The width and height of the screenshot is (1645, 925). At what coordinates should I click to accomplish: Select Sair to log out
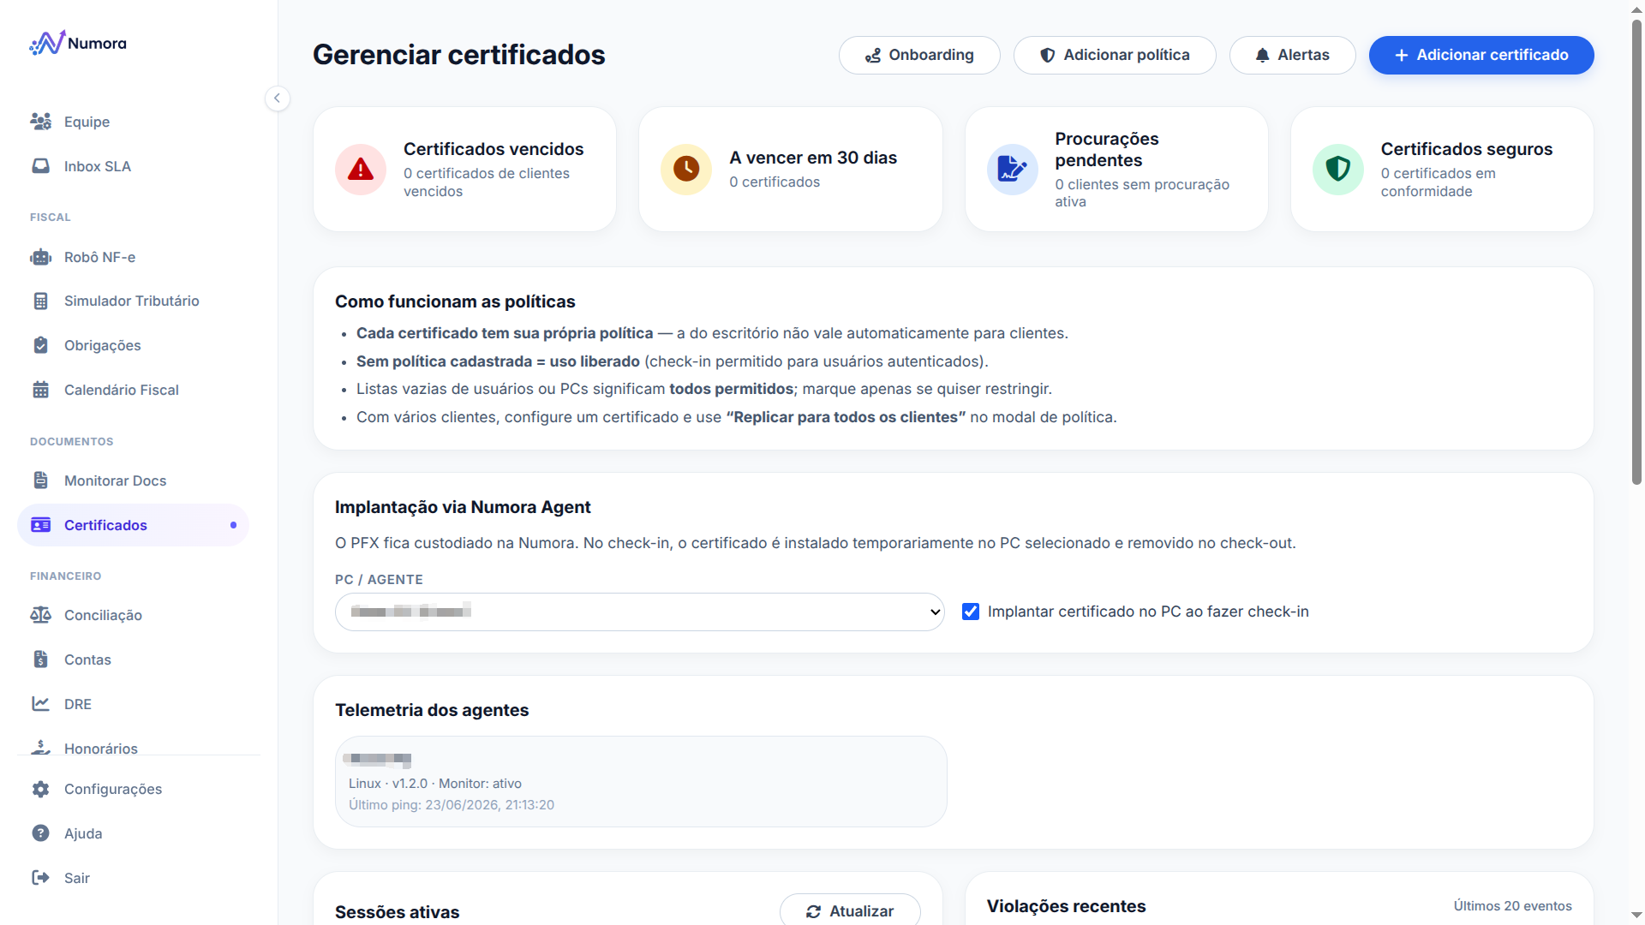133,878
